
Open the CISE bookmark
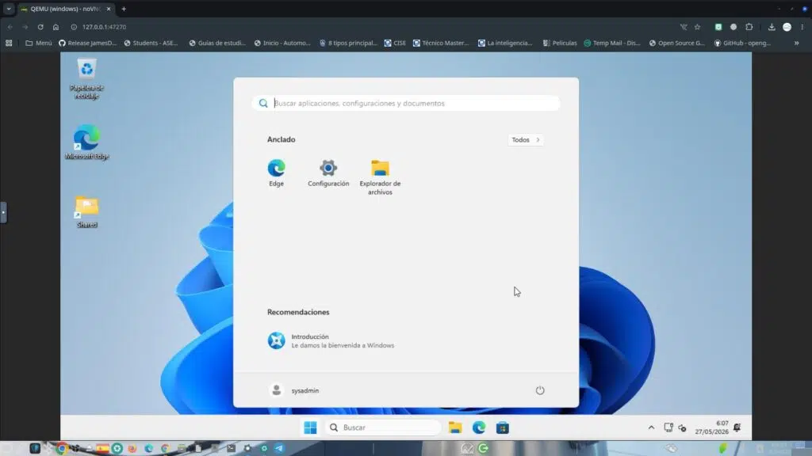395,43
